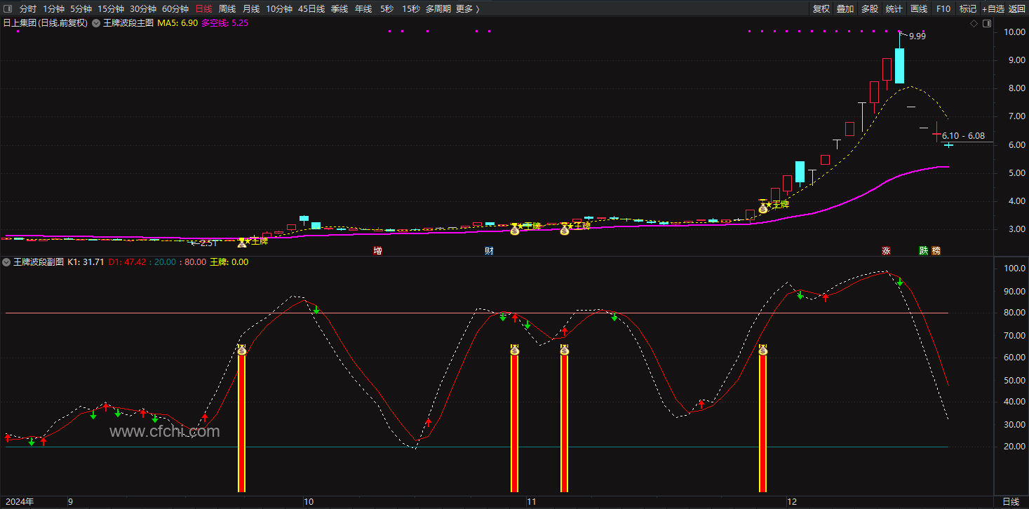Click the 日线 label at bottom right
The height and width of the screenshot is (509, 1029).
tap(1011, 502)
